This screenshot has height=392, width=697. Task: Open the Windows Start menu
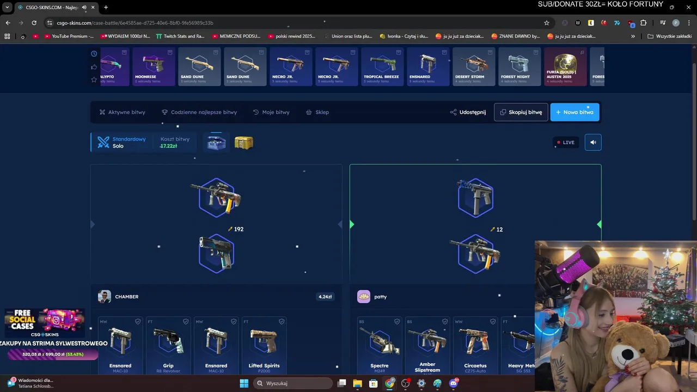[x=244, y=383]
